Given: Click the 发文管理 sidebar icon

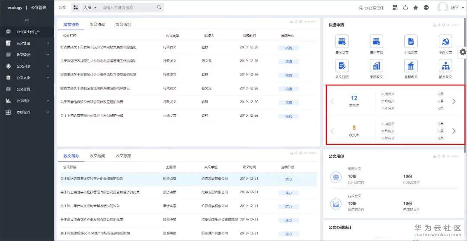Looking at the screenshot, I should [8, 43].
